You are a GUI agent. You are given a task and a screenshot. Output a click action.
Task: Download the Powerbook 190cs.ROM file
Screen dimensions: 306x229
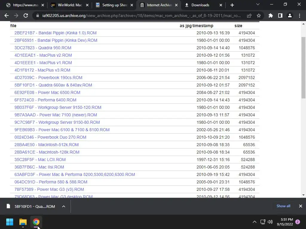[x=48, y=78]
